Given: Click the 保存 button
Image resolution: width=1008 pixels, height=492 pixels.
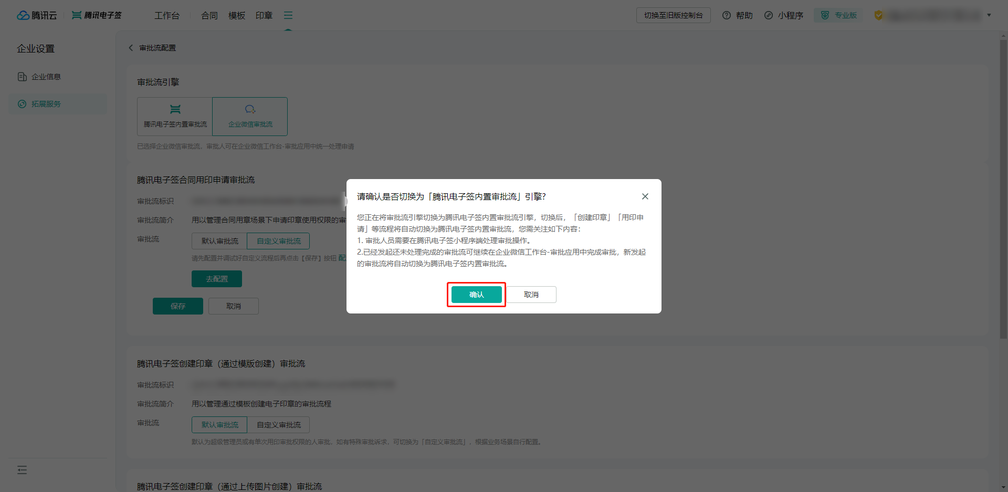Looking at the screenshot, I should click(178, 306).
